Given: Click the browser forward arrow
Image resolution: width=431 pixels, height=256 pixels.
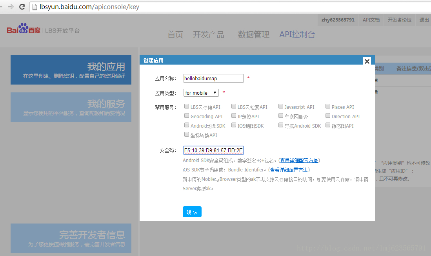Looking at the screenshot, I should [11, 7].
